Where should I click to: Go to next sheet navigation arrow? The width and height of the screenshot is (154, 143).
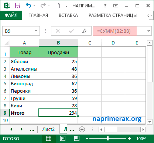[x=22, y=129]
